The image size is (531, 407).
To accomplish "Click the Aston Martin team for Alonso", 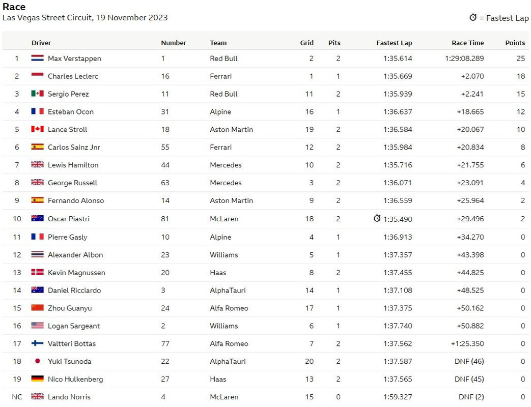I will coord(231,200).
